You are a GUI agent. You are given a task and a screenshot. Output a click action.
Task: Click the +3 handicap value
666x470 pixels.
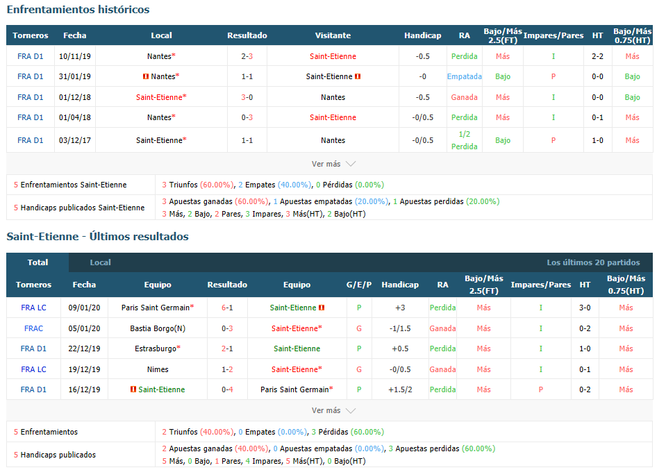pyautogui.click(x=400, y=308)
